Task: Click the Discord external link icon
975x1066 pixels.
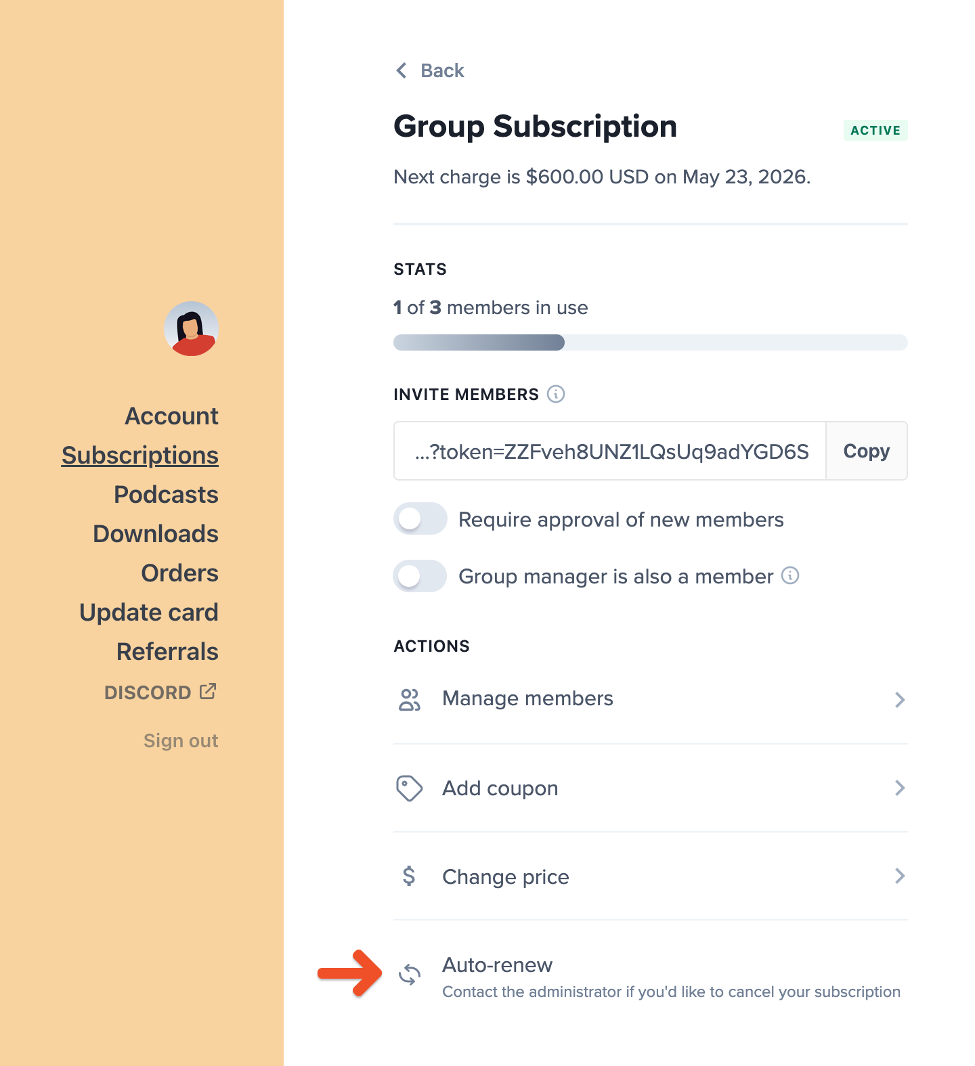Action: pos(208,692)
